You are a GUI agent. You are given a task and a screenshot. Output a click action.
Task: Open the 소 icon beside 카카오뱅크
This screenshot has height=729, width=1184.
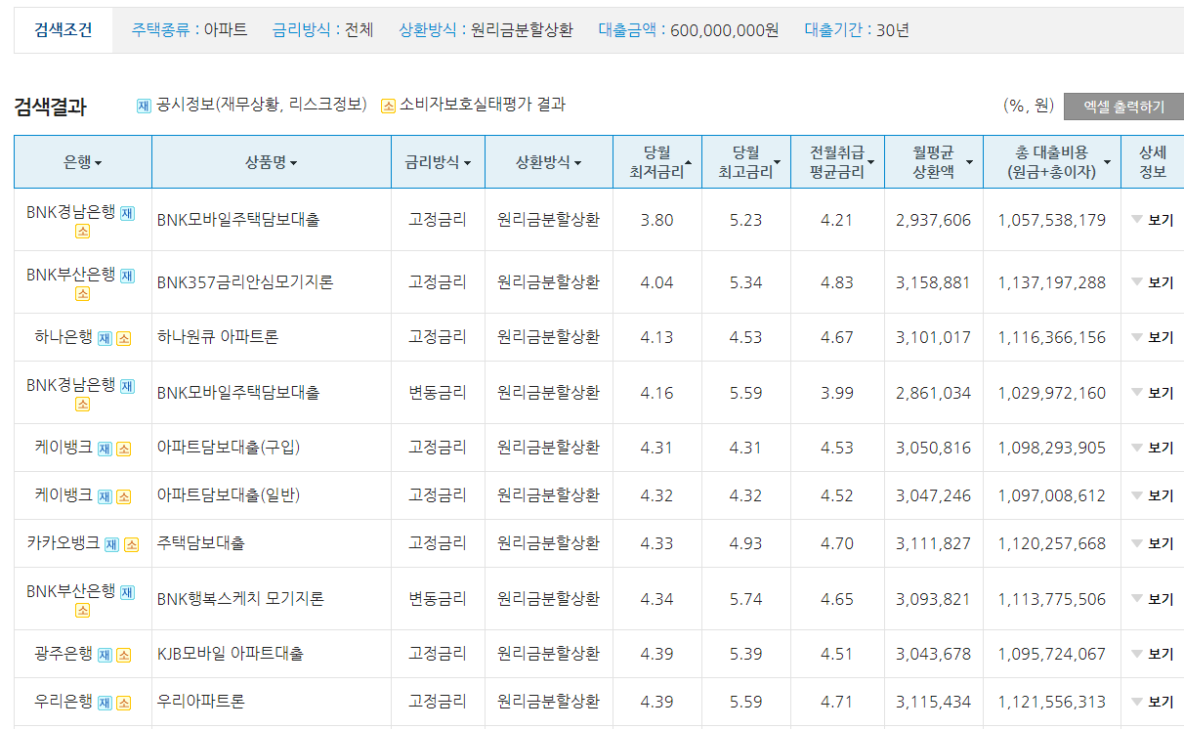point(131,544)
